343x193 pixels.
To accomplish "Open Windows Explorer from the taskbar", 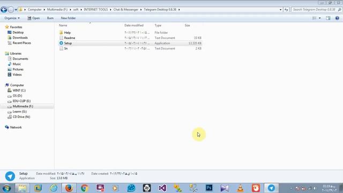I will click(x=23, y=188).
